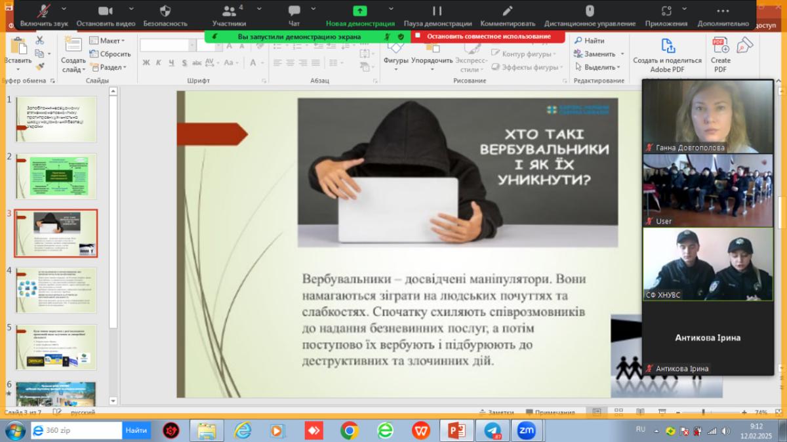Click RU language indicator in tray

(641, 429)
